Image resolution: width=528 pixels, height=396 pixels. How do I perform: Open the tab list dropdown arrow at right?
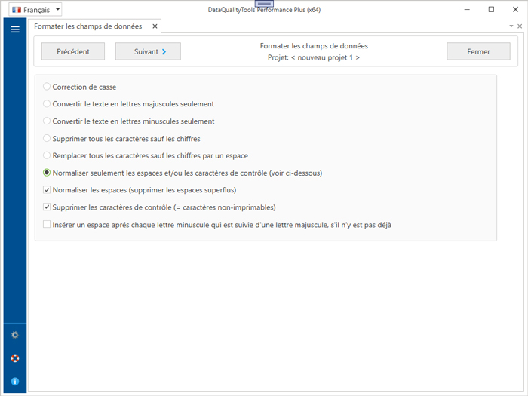pos(511,26)
